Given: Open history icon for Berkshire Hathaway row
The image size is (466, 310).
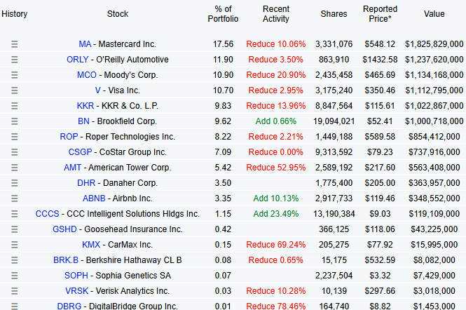Looking at the screenshot, I should point(14,260).
